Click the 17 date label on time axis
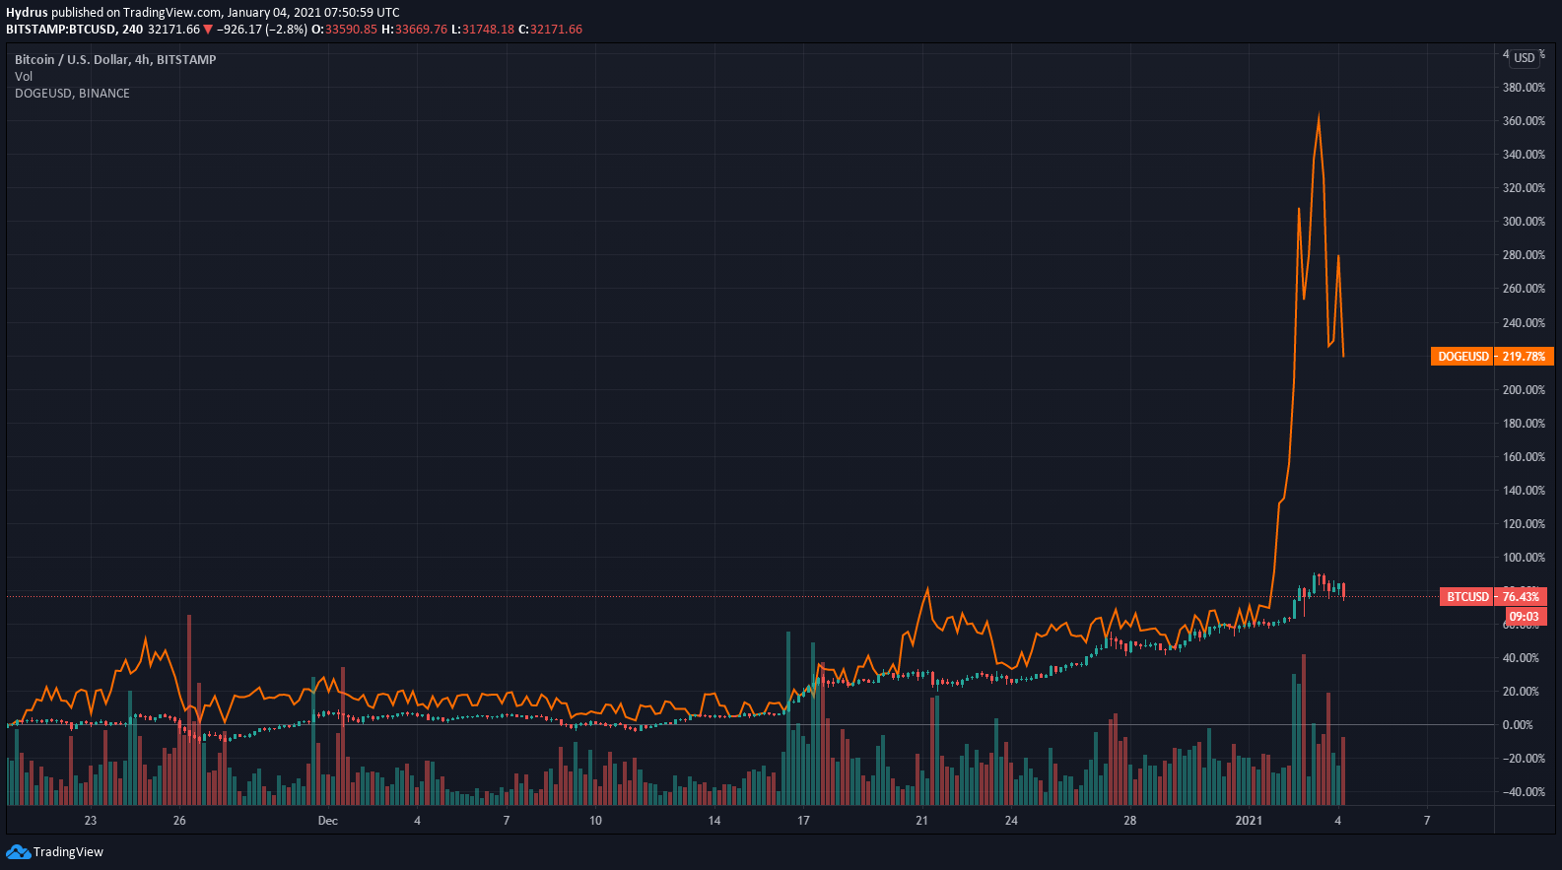 [x=803, y=821]
